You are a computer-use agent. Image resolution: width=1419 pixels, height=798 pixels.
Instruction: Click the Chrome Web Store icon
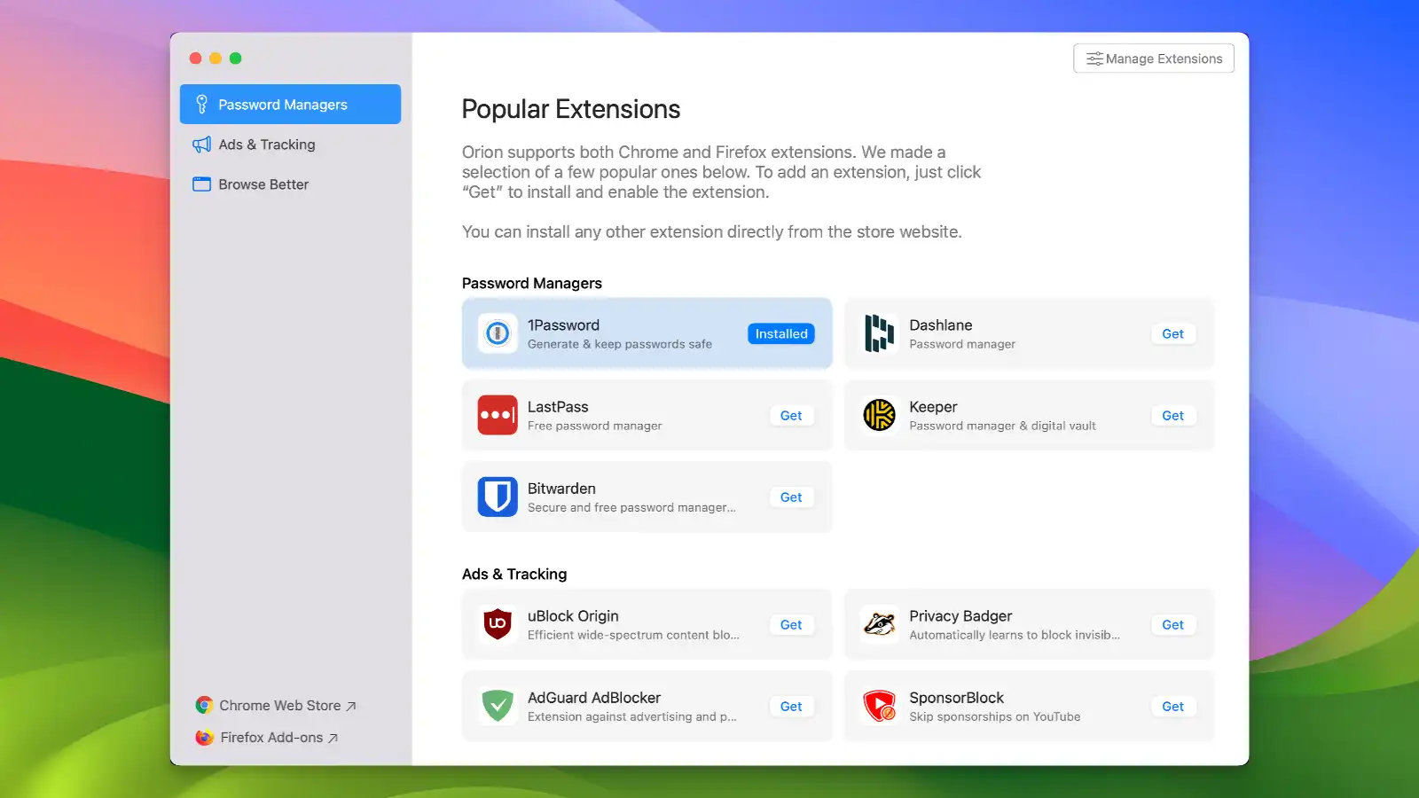point(203,705)
